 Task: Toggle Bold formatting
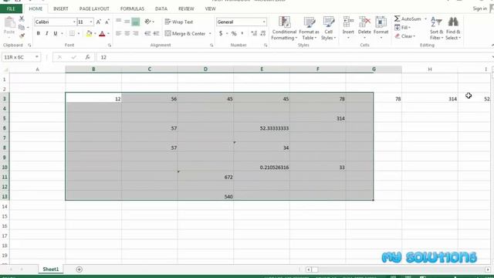click(38, 33)
